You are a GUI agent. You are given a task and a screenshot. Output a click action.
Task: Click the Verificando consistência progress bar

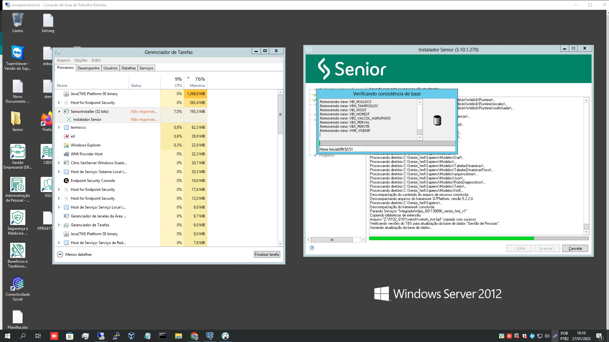coord(387,143)
